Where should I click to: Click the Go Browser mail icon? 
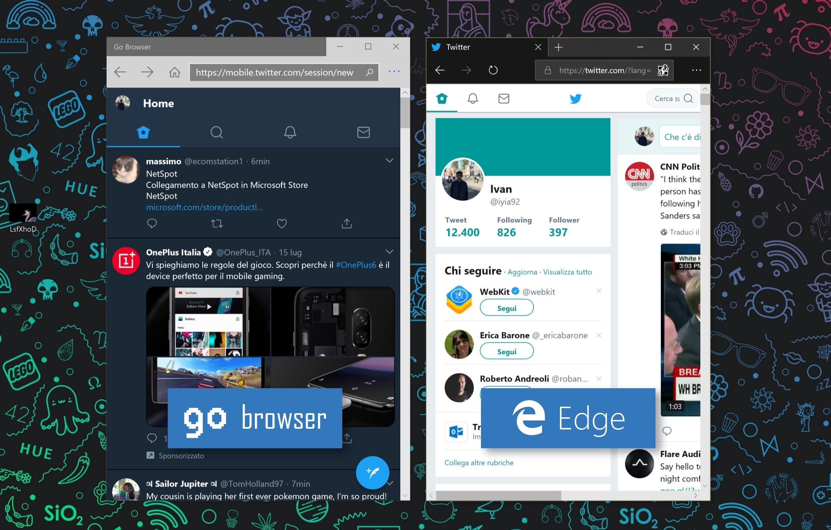coord(364,133)
